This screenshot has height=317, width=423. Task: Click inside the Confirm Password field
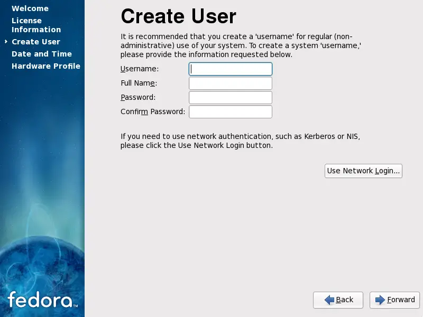click(x=230, y=111)
